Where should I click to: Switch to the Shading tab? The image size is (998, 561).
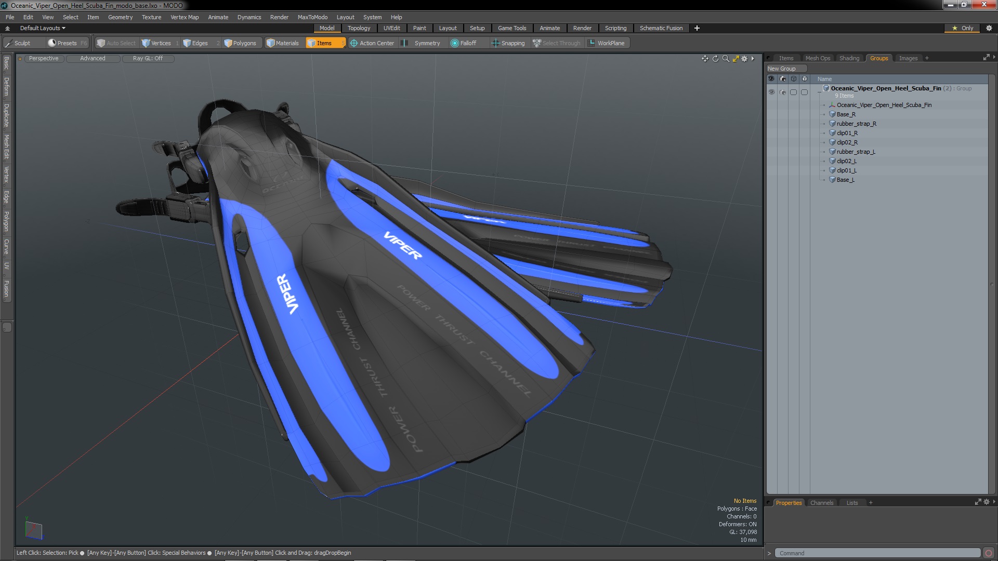(x=849, y=58)
